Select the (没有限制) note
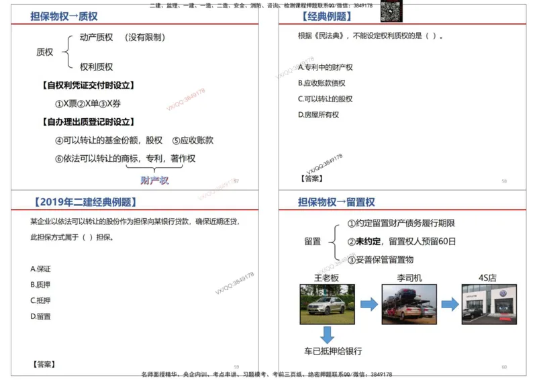The image size is (537, 380). (x=145, y=37)
